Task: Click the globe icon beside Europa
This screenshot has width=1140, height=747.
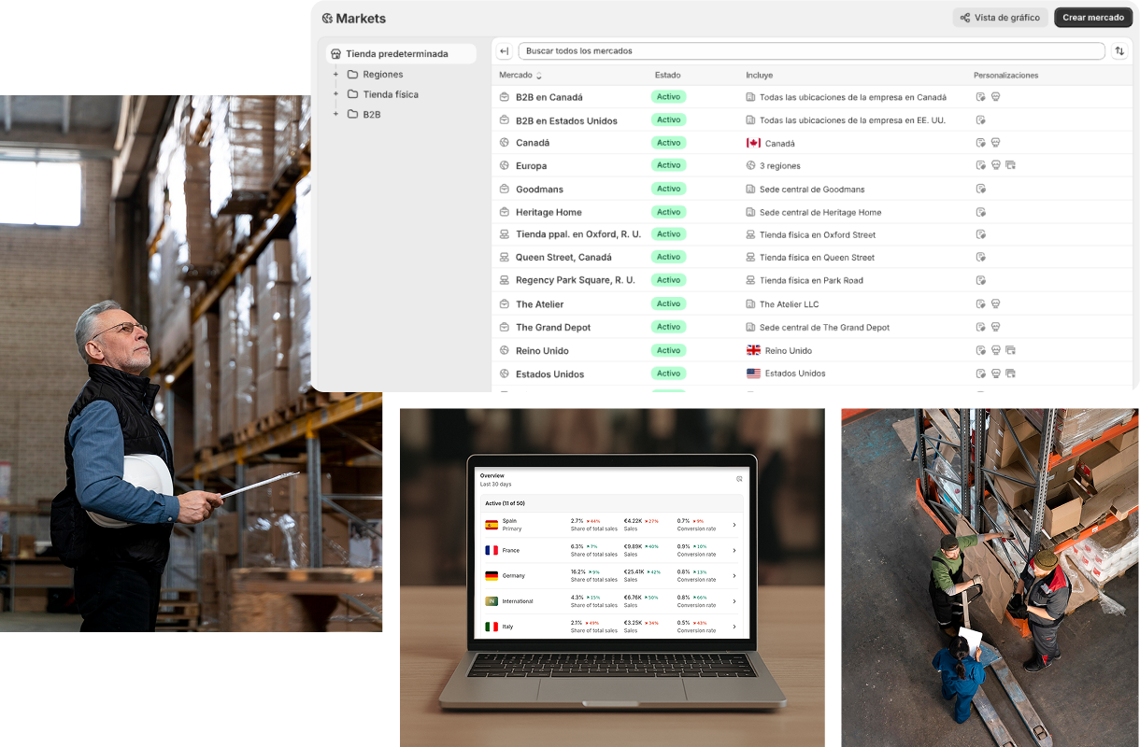Action: 505,166
